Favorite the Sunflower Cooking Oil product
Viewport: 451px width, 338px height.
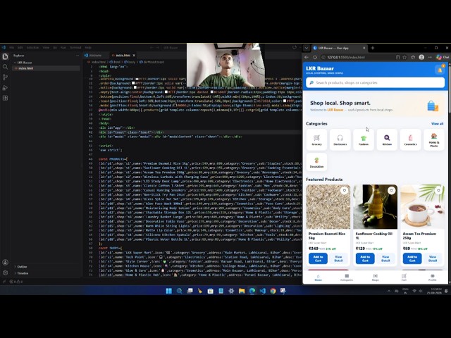(392, 191)
